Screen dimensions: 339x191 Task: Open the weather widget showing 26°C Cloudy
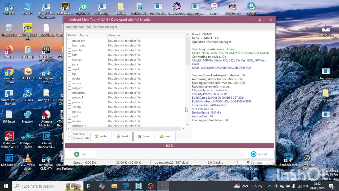click(248, 186)
